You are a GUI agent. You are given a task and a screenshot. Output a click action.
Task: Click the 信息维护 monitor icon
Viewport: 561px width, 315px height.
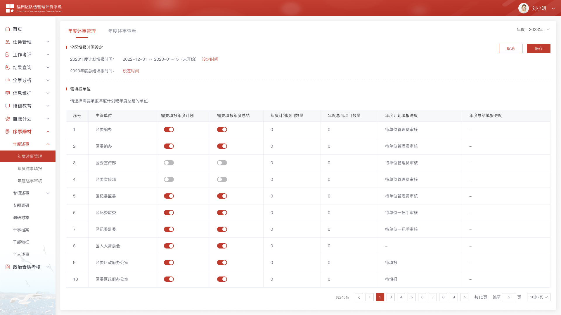coord(8,93)
